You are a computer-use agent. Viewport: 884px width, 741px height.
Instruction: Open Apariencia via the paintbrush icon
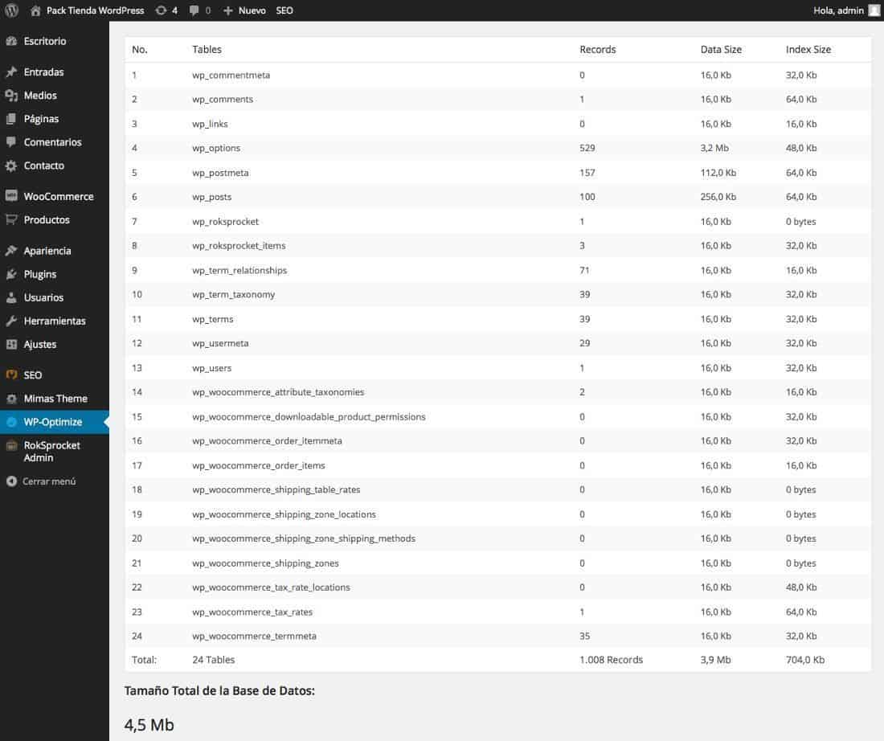(14, 250)
